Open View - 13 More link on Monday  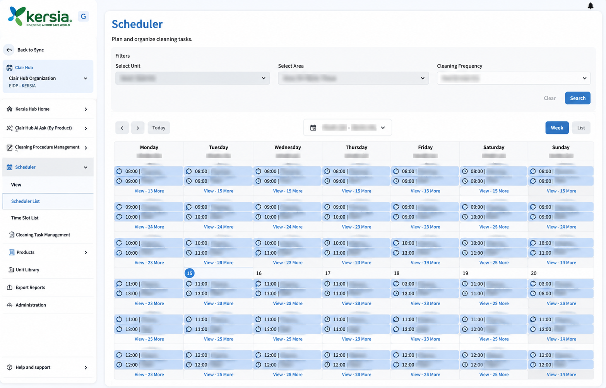click(x=149, y=191)
